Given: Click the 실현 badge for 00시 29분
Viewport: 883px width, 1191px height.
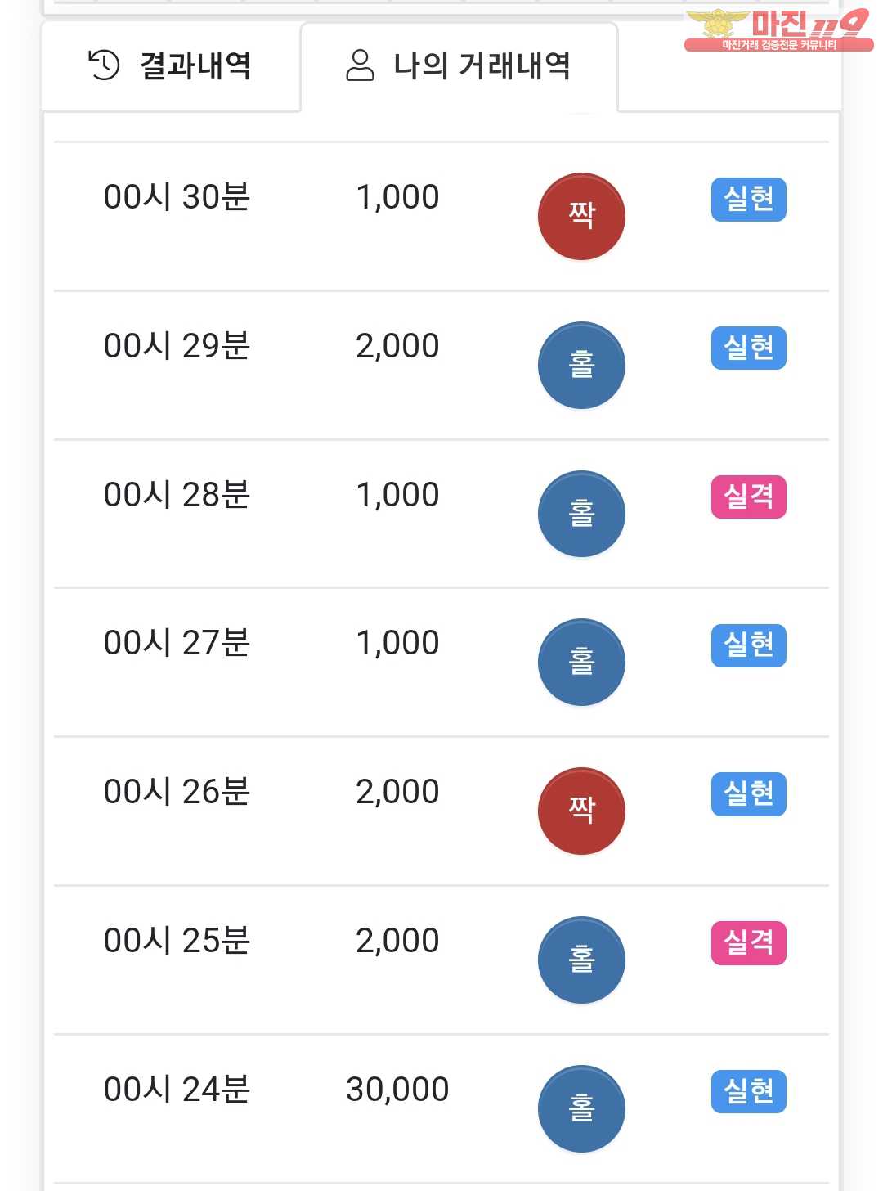Looking at the screenshot, I should click(749, 348).
